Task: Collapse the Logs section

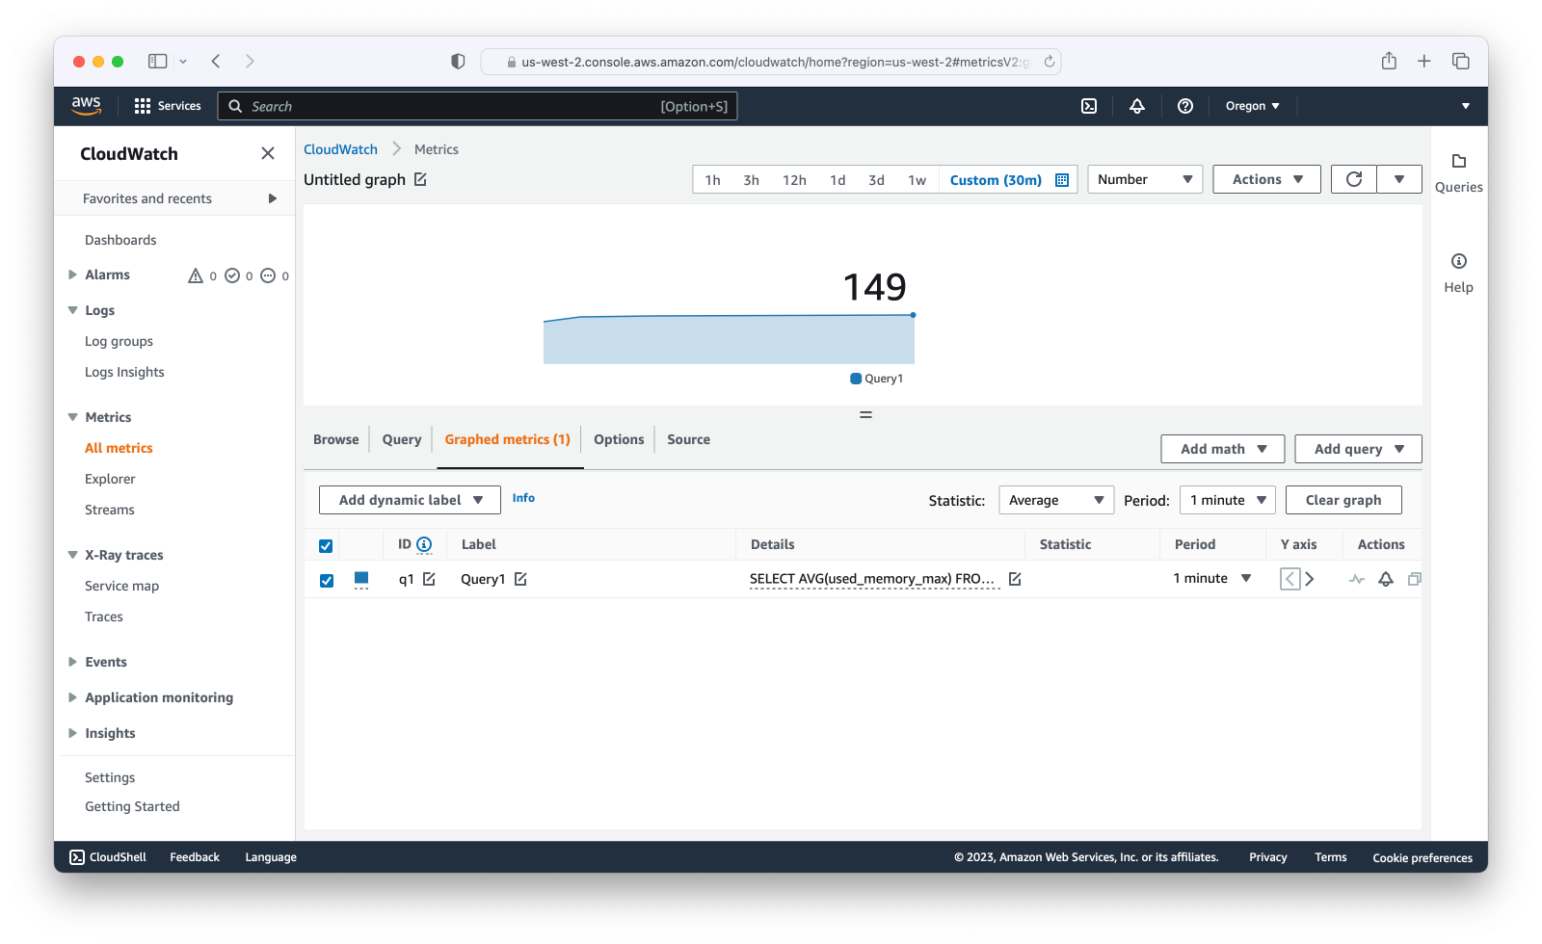Action: click(72, 310)
